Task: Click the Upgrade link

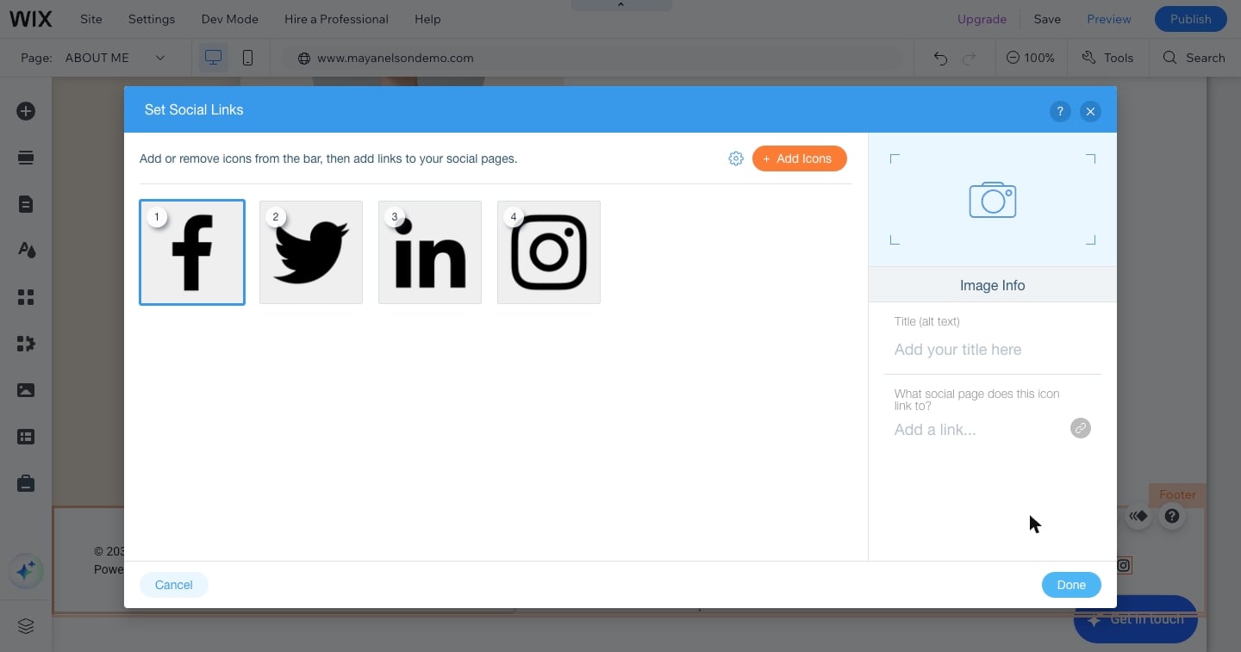Action: click(x=982, y=19)
